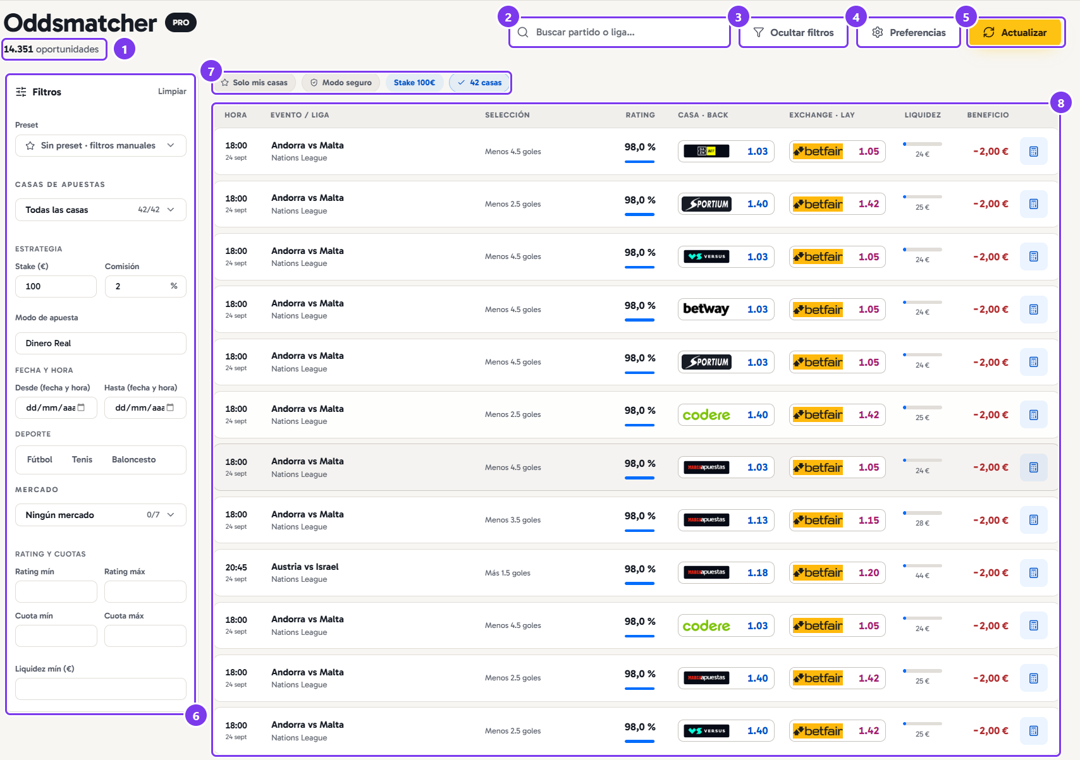This screenshot has height=760, width=1080.
Task: Open the Todas las casas dropdown
Action: point(101,210)
